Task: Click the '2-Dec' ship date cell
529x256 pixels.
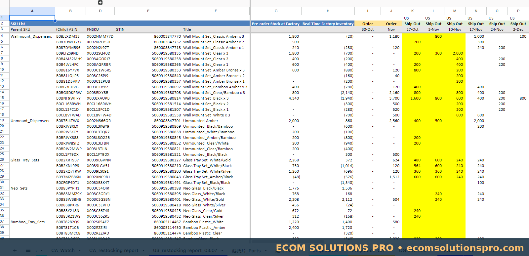Action: point(518,29)
